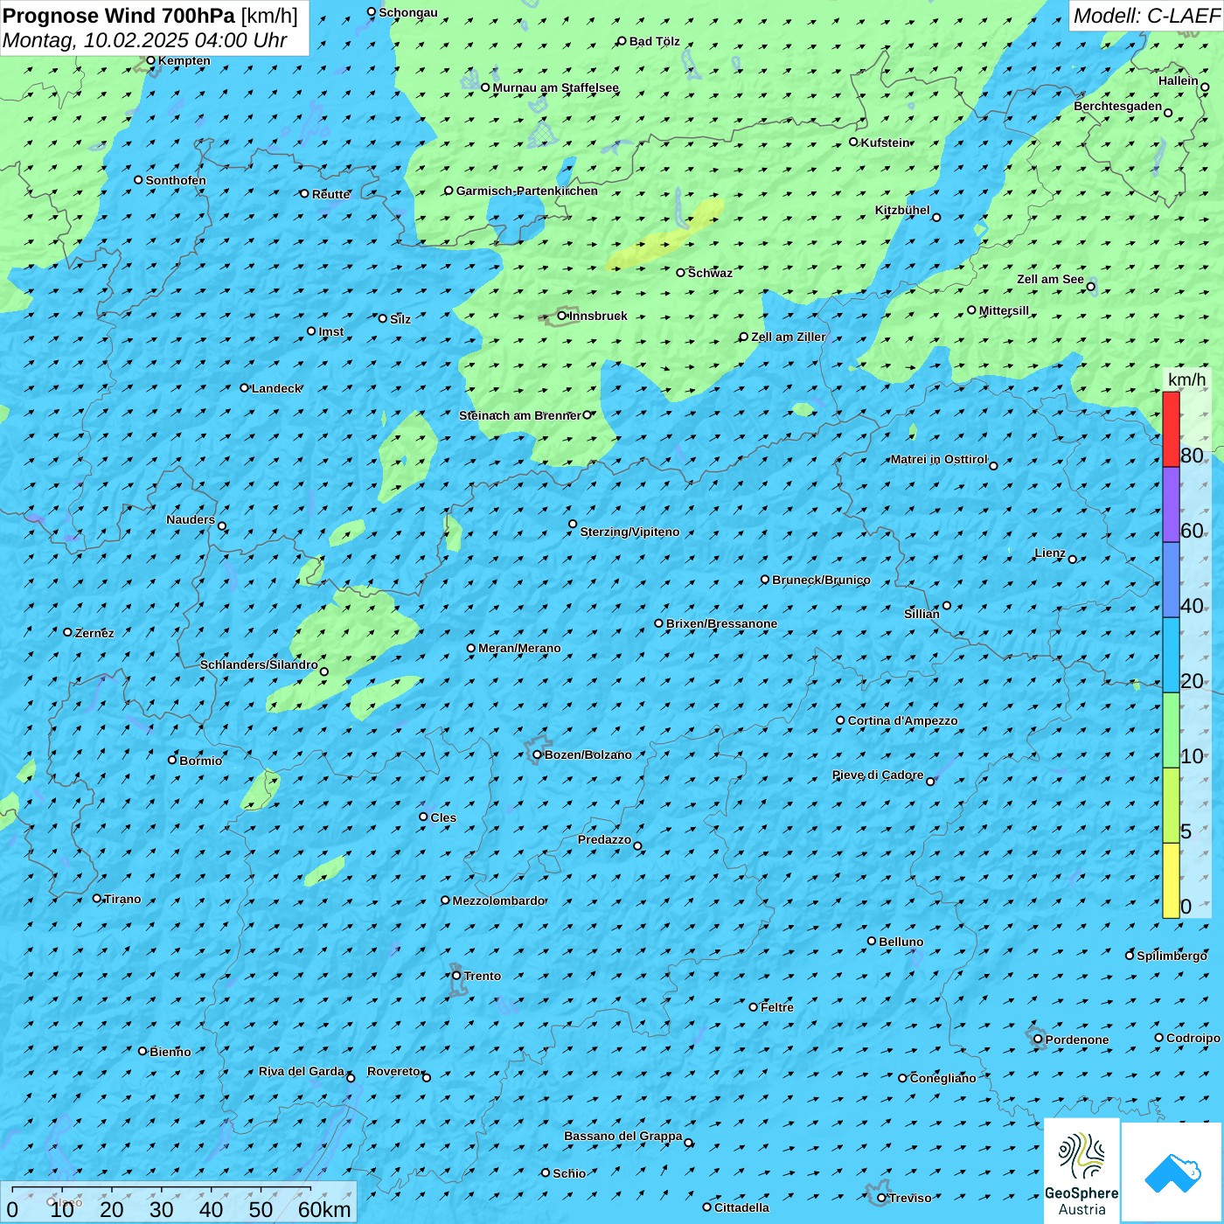
Task: Click the Zell am See label
Action: click(x=1050, y=279)
